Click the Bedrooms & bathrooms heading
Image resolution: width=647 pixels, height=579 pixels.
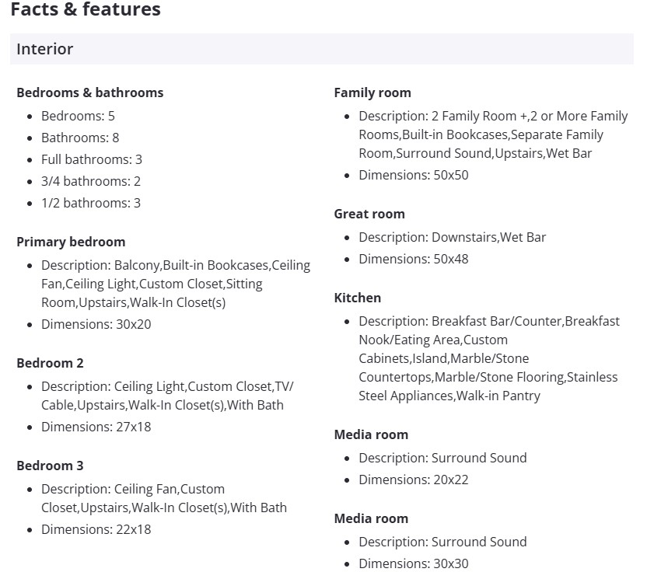(89, 92)
